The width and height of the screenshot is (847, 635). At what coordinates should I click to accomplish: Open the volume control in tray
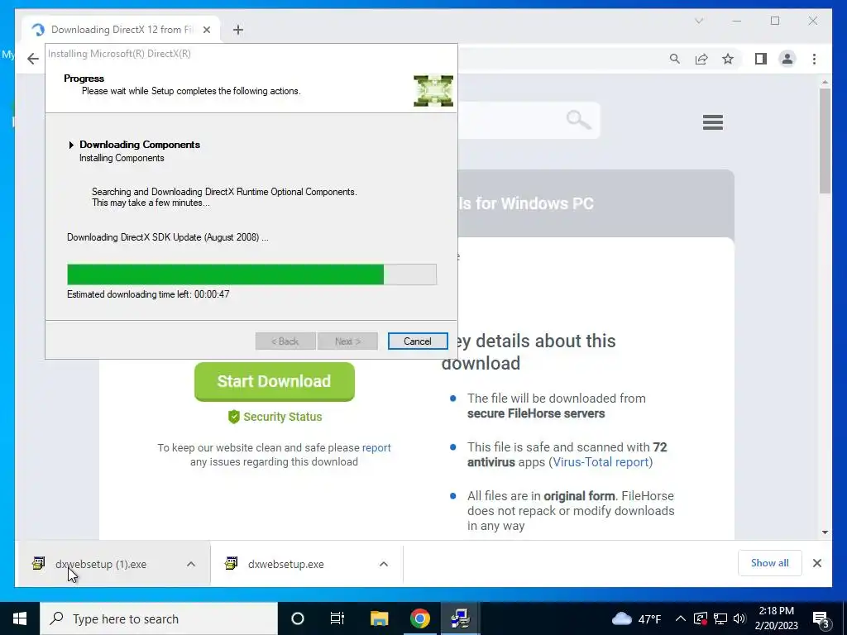pos(739,618)
